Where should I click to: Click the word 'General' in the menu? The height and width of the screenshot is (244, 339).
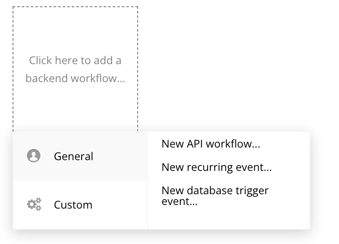pos(74,156)
